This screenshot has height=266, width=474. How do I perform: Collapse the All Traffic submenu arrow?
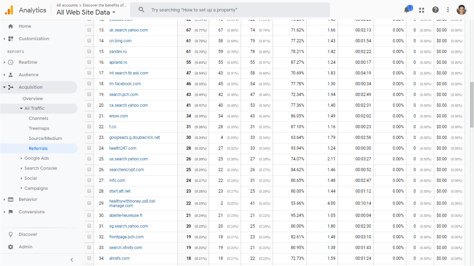pos(21,108)
